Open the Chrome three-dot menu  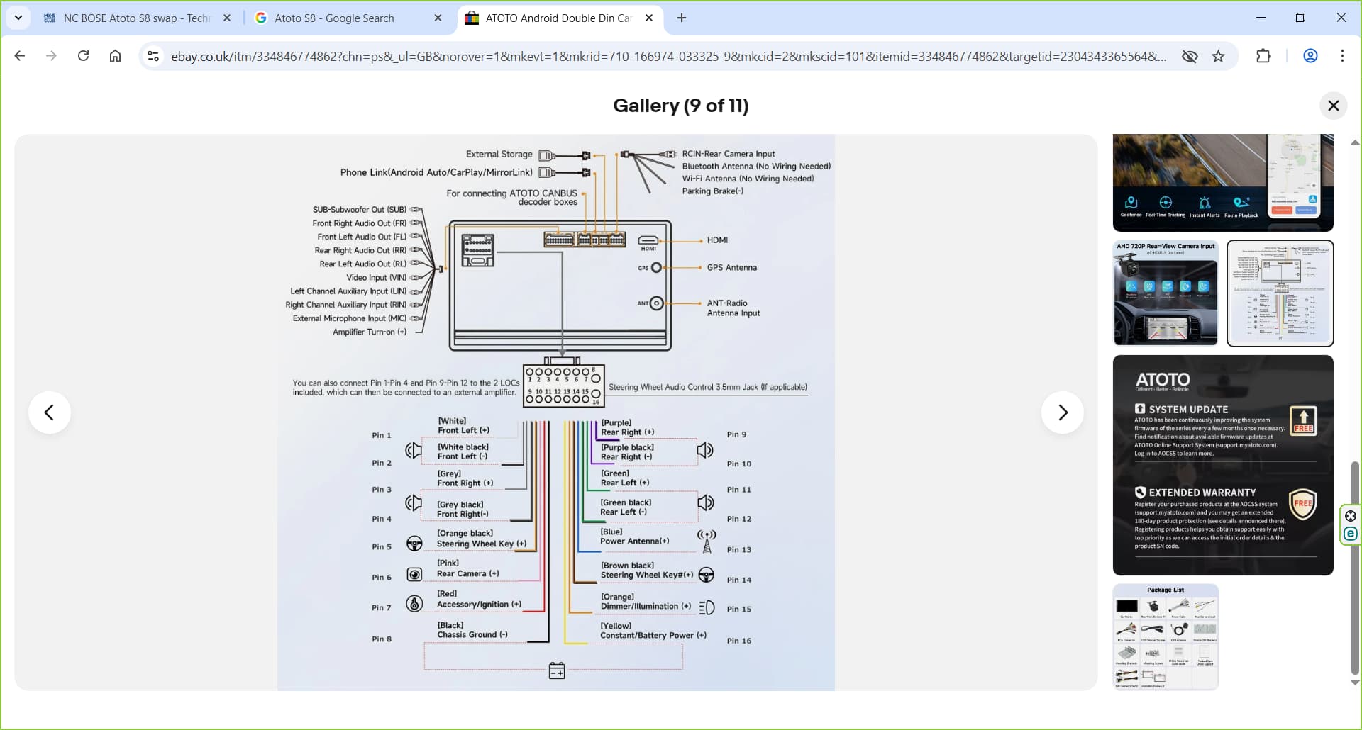pos(1341,56)
